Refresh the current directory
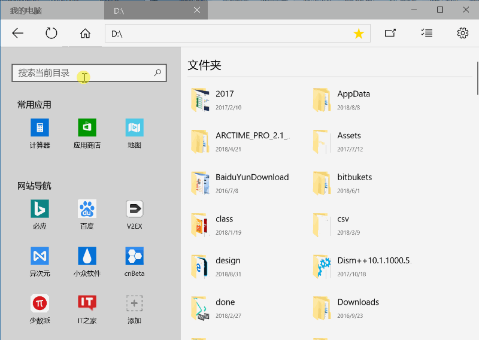 [x=51, y=33]
